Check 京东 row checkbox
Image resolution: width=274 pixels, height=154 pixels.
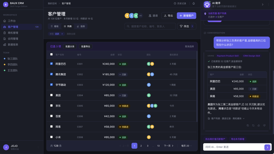(51, 105)
